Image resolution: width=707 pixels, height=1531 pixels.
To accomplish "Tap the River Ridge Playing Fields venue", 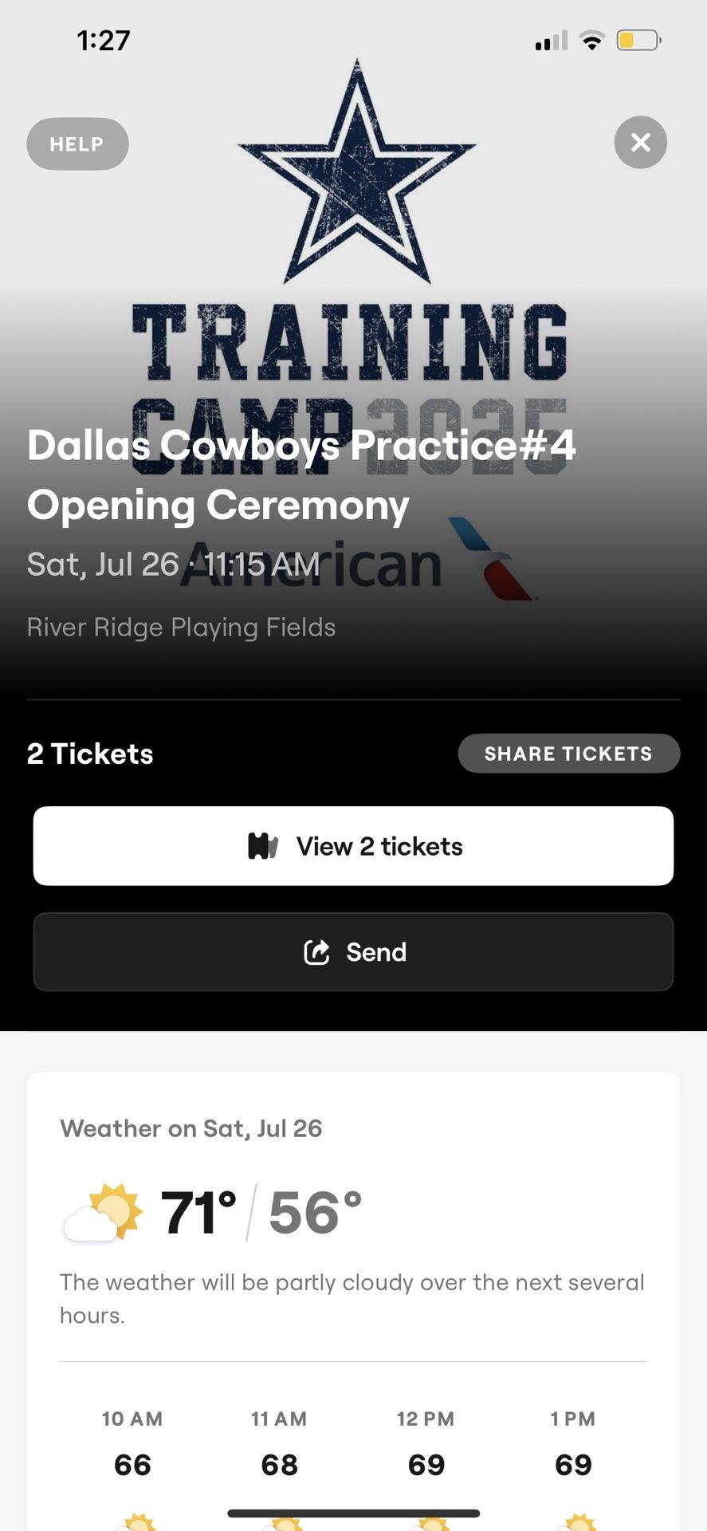I will (181, 628).
